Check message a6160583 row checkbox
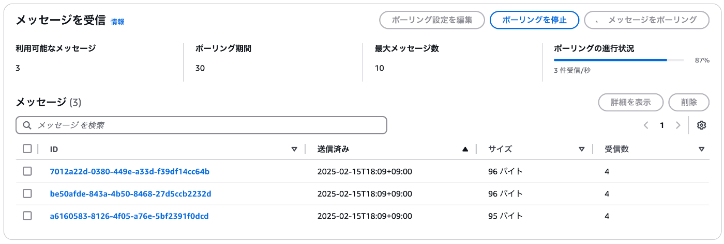 tap(27, 216)
